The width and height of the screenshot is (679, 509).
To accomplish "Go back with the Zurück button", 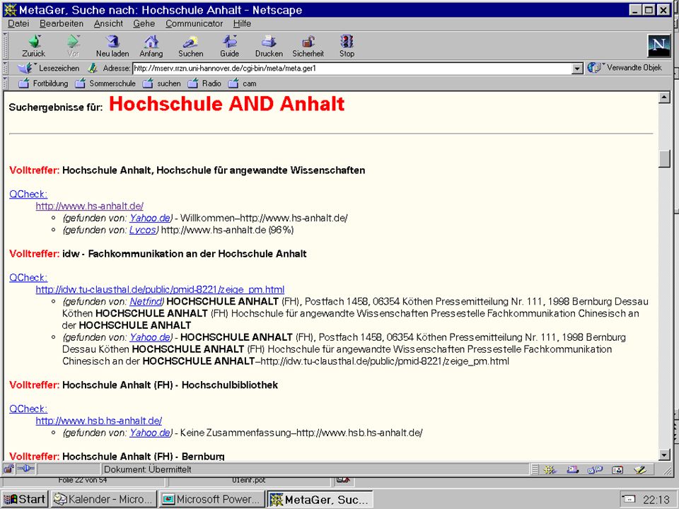I will [x=34, y=46].
